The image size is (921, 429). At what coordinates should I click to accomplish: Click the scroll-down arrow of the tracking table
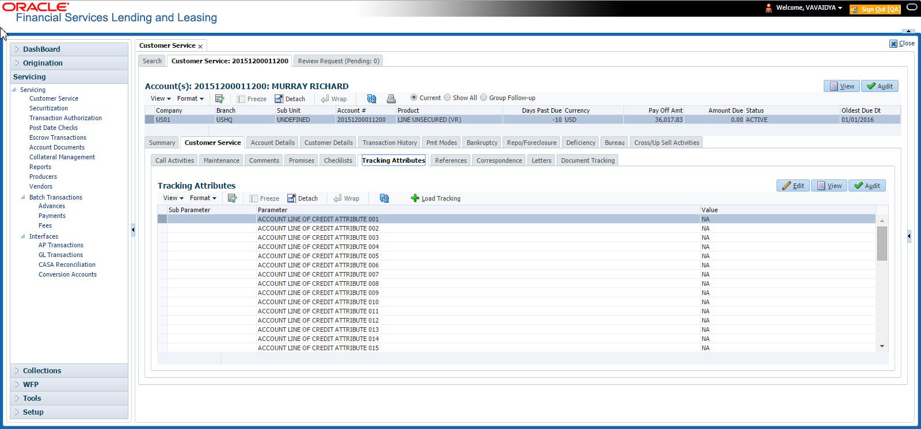click(x=882, y=346)
